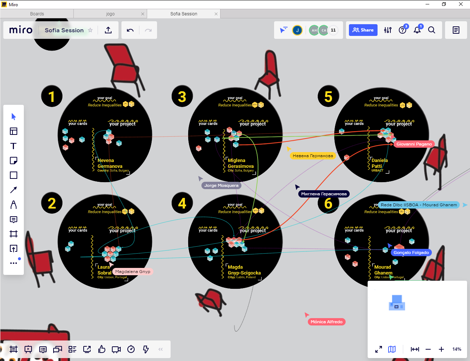Zoom in with the plus button
This screenshot has width=470, height=361.
tap(441, 349)
